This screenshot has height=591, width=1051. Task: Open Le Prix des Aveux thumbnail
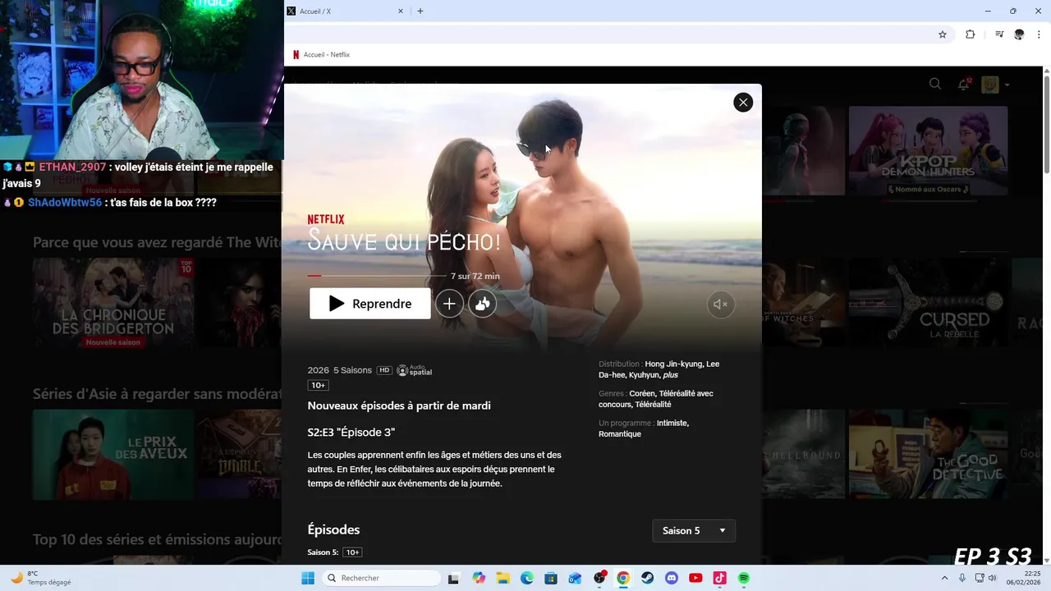point(113,454)
